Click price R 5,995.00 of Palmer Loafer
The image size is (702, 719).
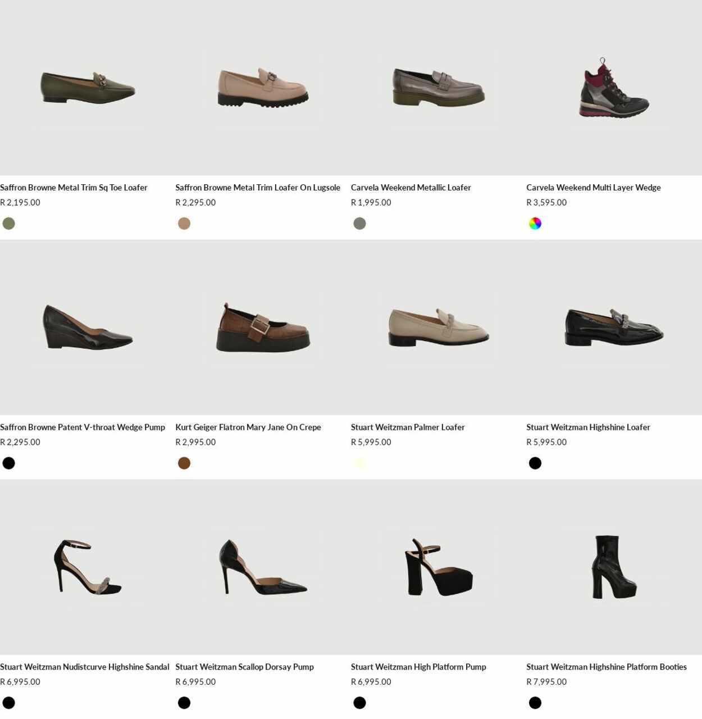point(371,443)
